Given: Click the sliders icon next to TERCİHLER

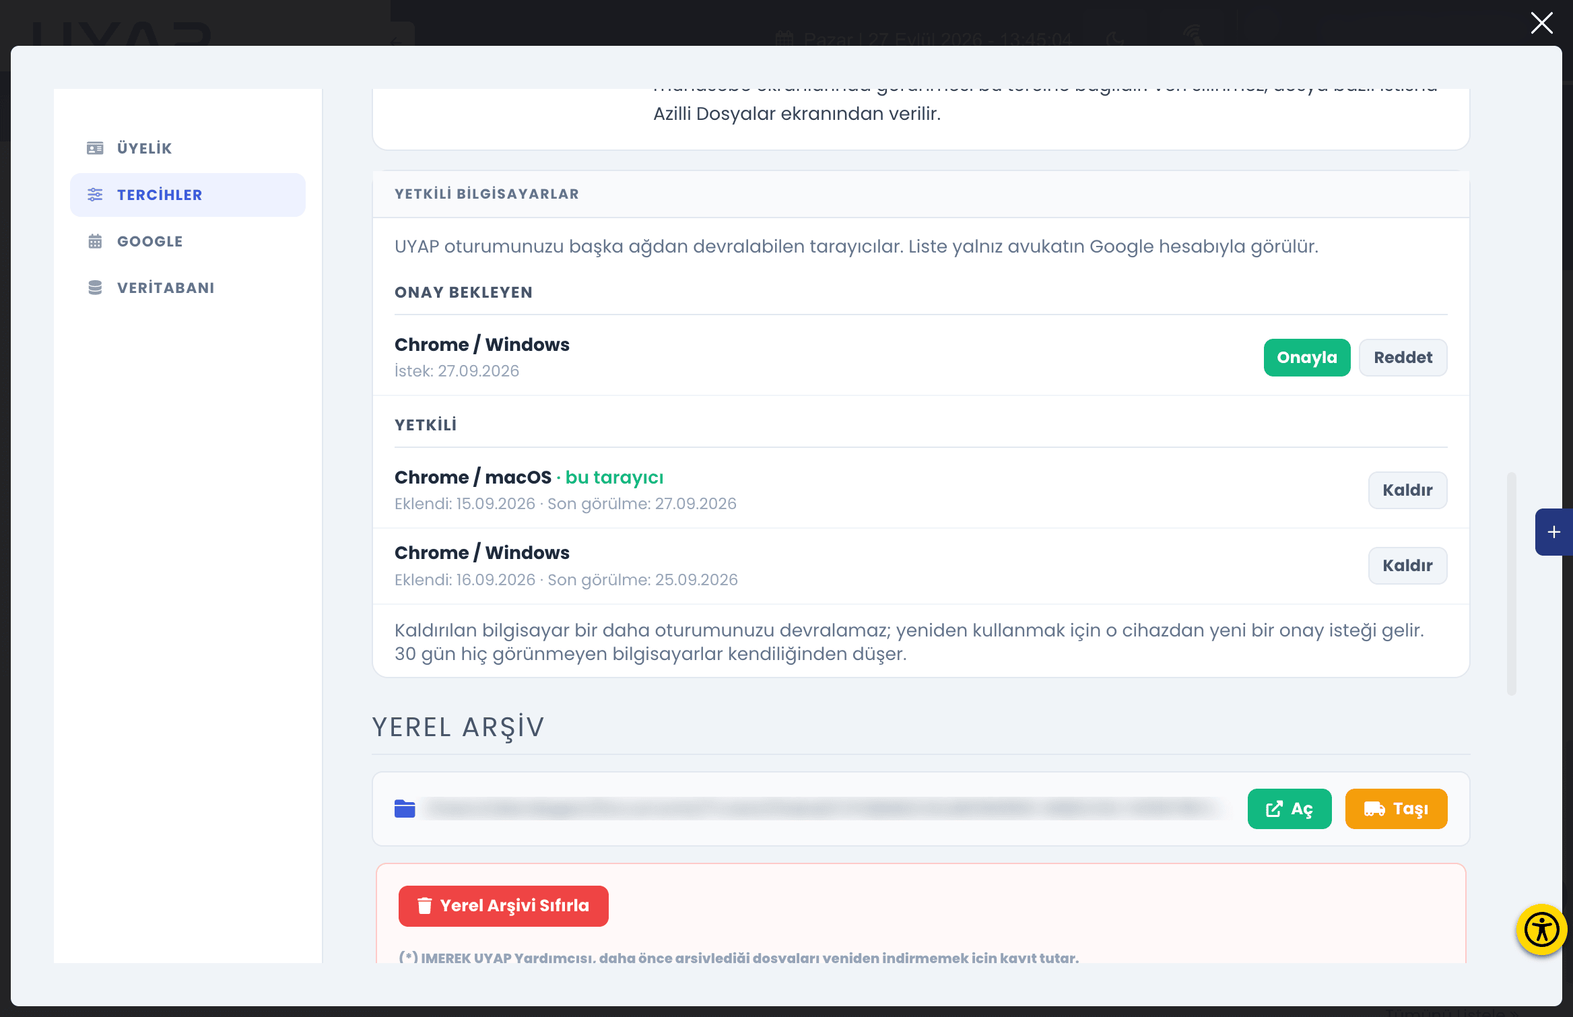Looking at the screenshot, I should click(x=95, y=195).
